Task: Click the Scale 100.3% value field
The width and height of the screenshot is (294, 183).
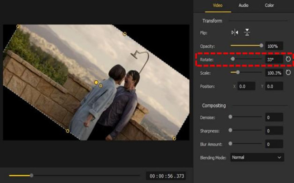Action: (274, 73)
